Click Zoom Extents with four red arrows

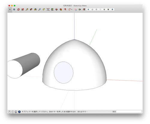pos(48,10)
